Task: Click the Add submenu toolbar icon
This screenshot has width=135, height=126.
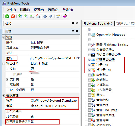Action: click(x=26, y=16)
